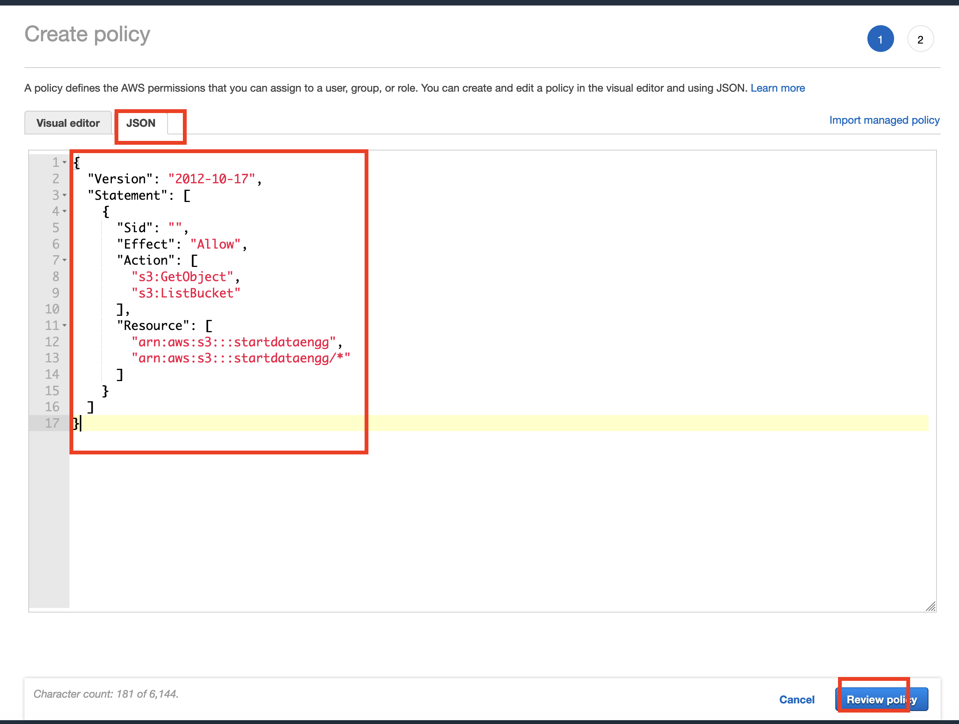Click the Create policy heading
Viewport: 959px width, 724px height.
(87, 34)
